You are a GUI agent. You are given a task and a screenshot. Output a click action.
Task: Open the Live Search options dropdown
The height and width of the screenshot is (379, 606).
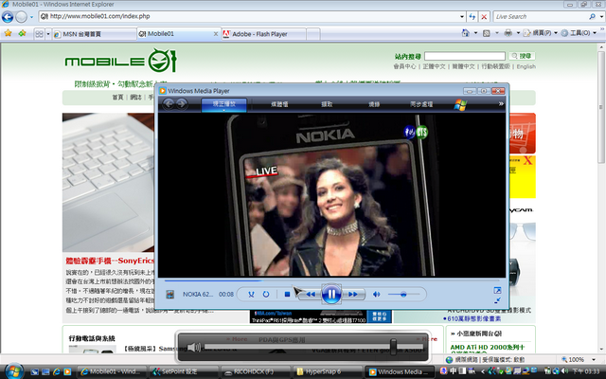coord(601,17)
